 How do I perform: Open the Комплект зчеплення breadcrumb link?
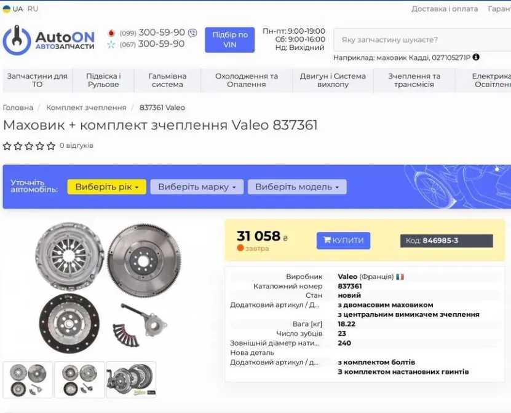[x=86, y=107]
